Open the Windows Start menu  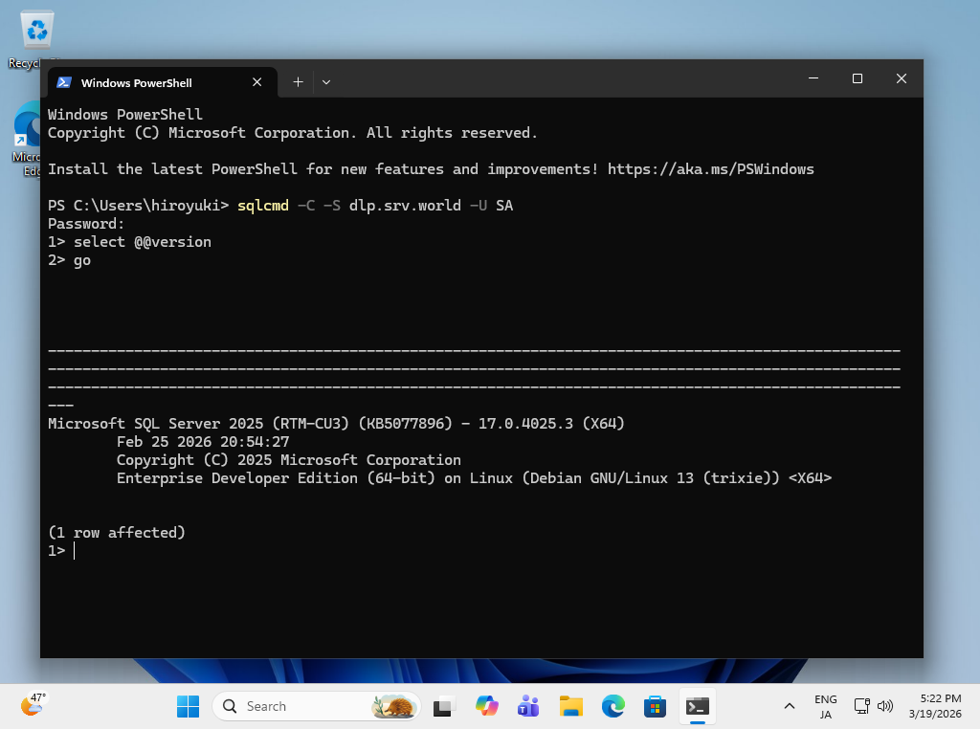point(188,706)
